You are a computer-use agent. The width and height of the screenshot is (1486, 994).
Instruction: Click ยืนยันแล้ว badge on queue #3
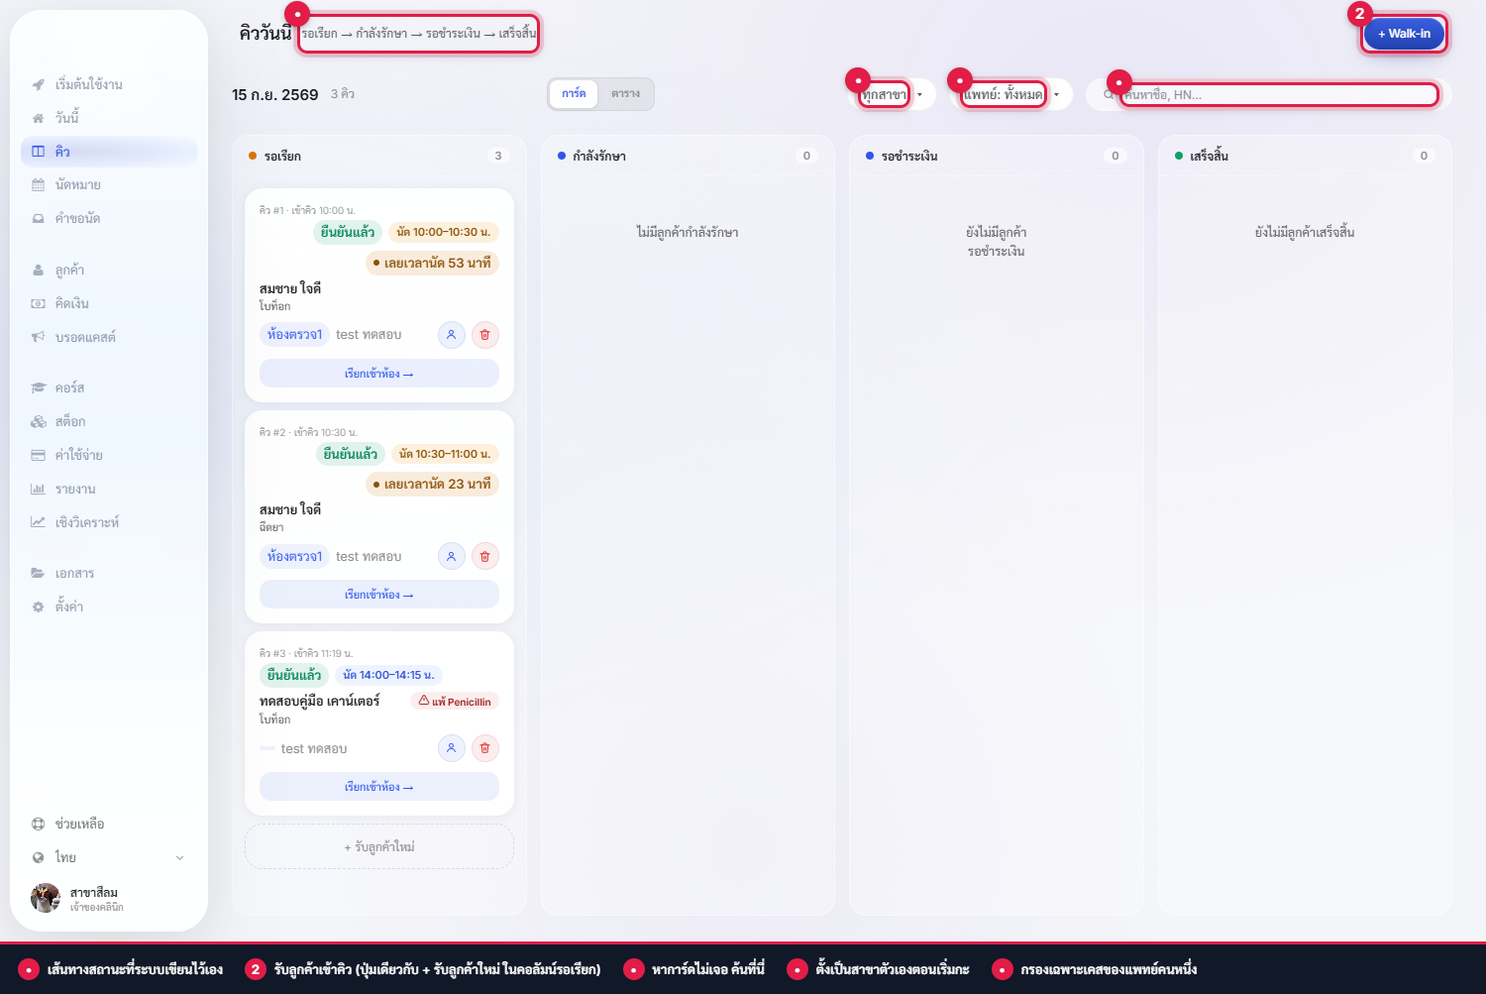pos(294,675)
